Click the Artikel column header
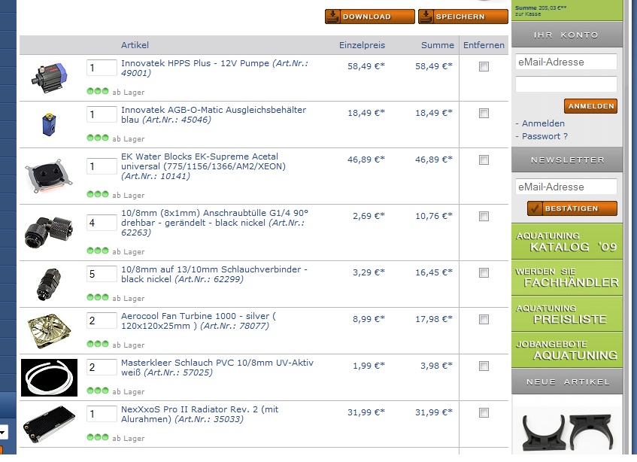 point(135,45)
